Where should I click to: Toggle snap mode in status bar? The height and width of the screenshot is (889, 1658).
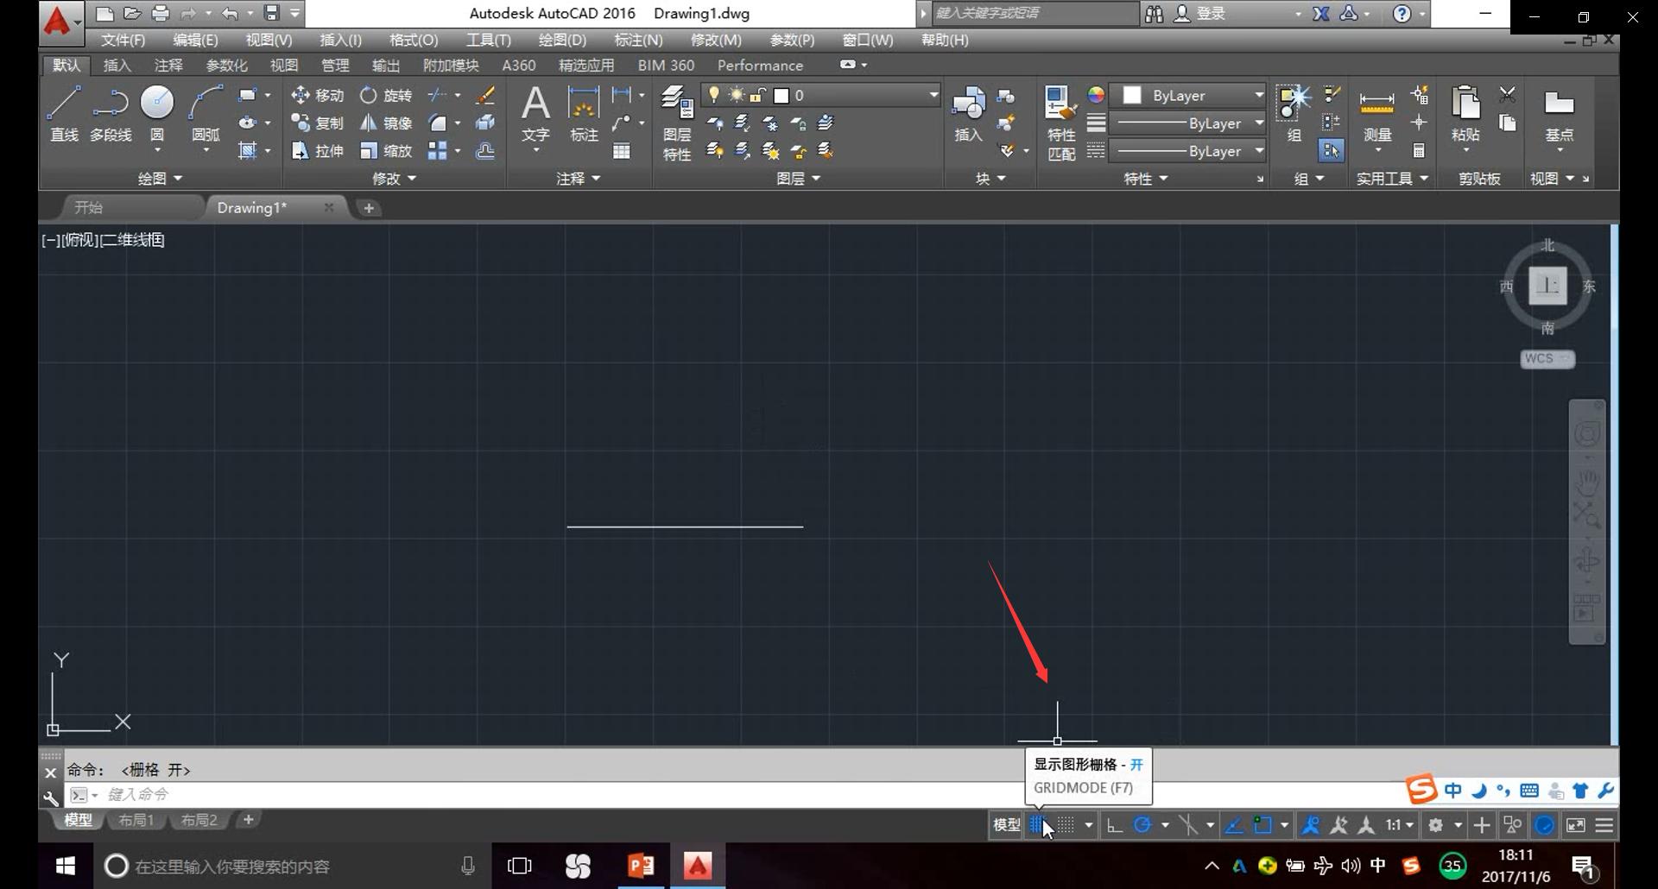point(1066,825)
